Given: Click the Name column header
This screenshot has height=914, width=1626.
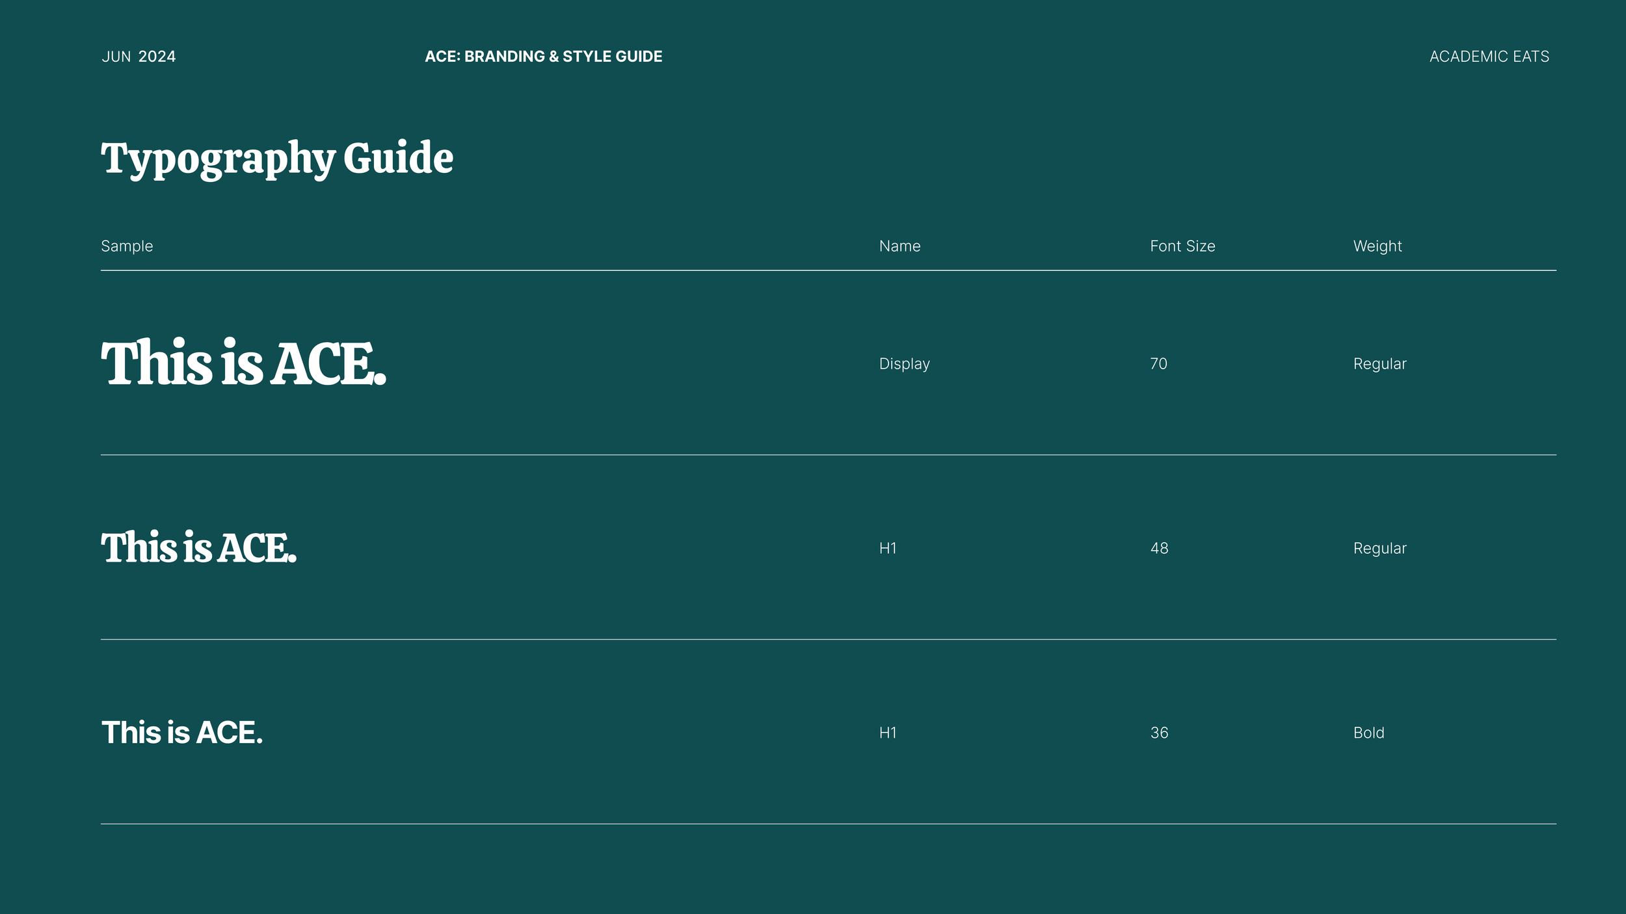Looking at the screenshot, I should (900, 246).
